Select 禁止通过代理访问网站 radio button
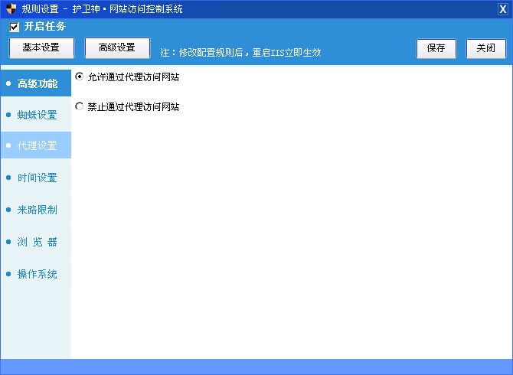The height and width of the screenshot is (375, 513). [x=79, y=106]
